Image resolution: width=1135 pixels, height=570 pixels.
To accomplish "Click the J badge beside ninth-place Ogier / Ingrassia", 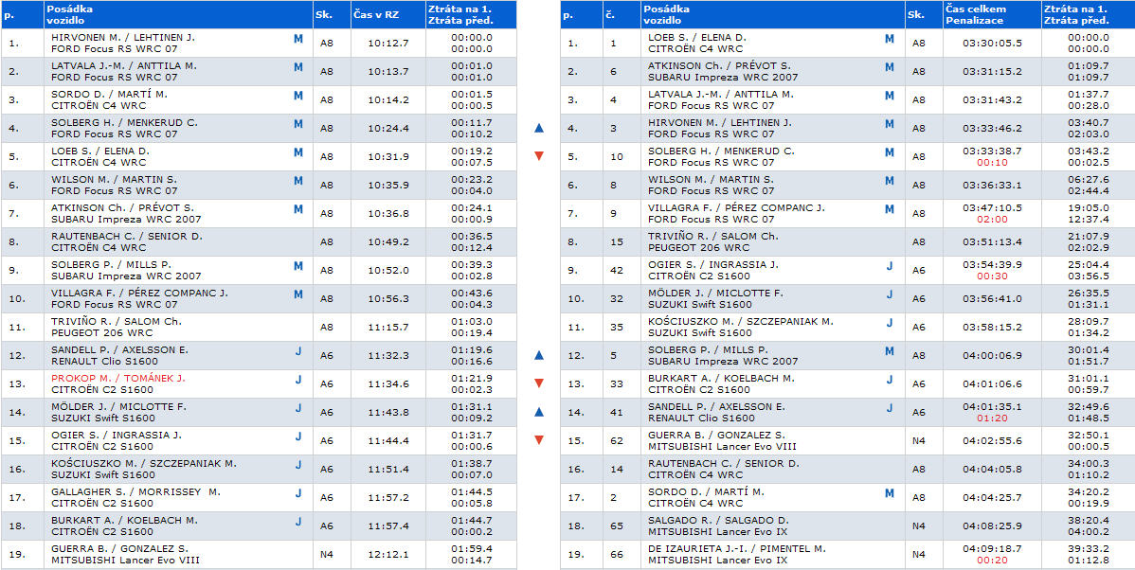I will pyautogui.click(x=889, y=266).
